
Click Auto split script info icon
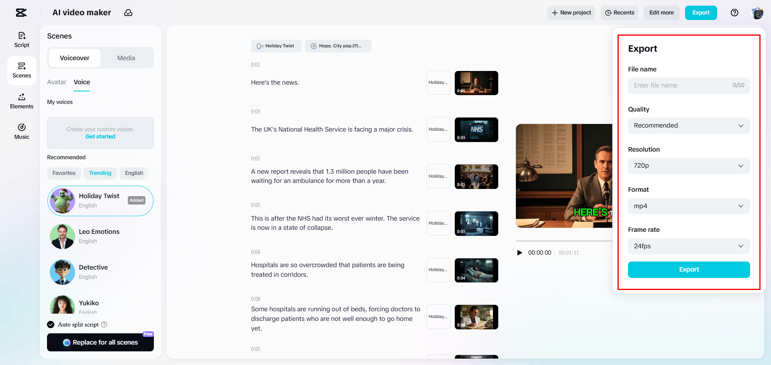[x=104, y=324]
